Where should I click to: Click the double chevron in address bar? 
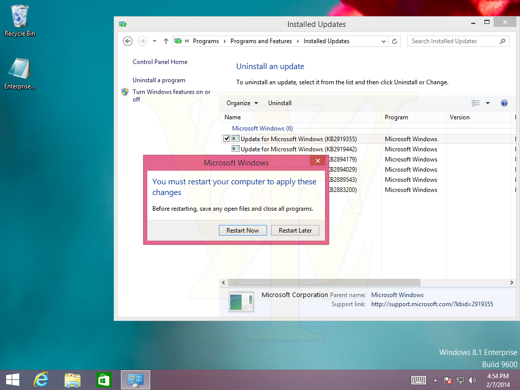(187, 41)
